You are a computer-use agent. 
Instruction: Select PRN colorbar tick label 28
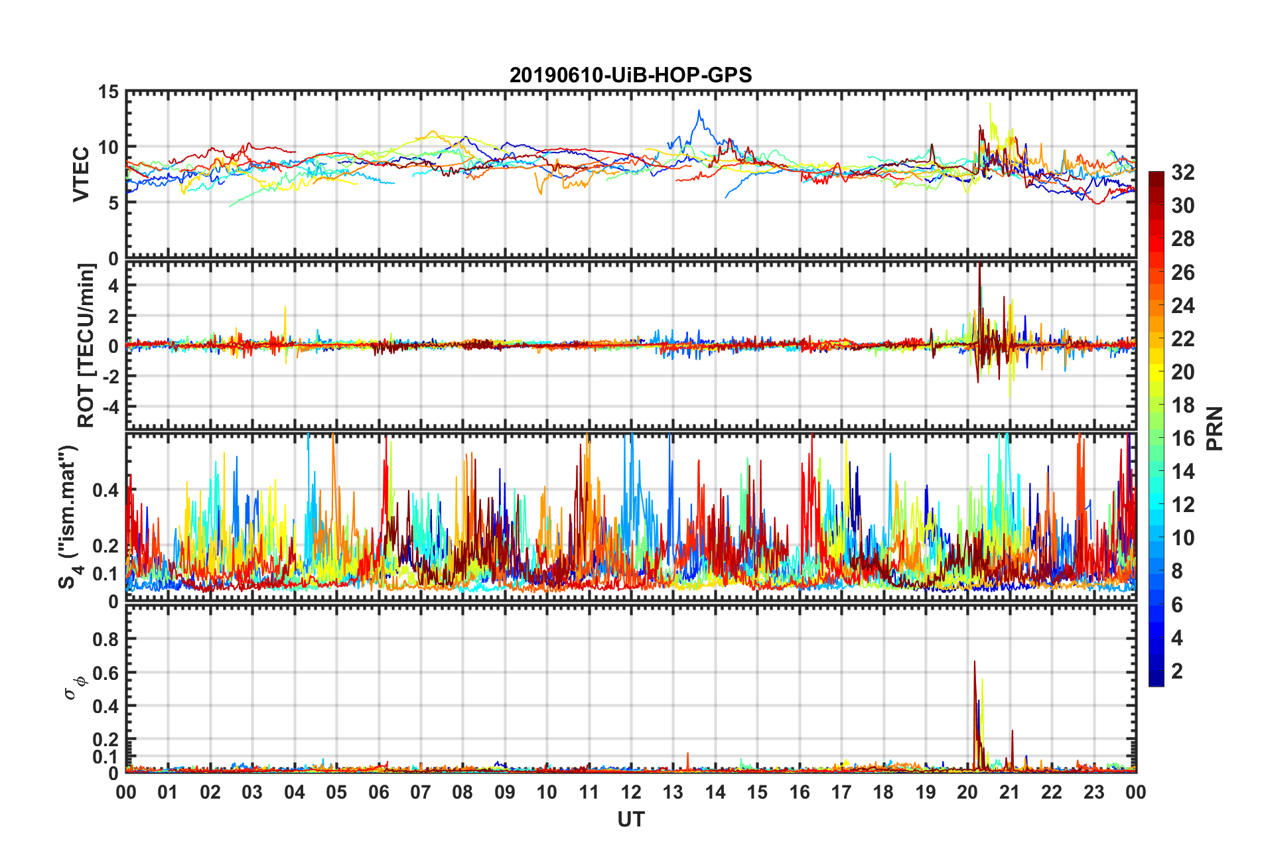[x=1183, y=239]
